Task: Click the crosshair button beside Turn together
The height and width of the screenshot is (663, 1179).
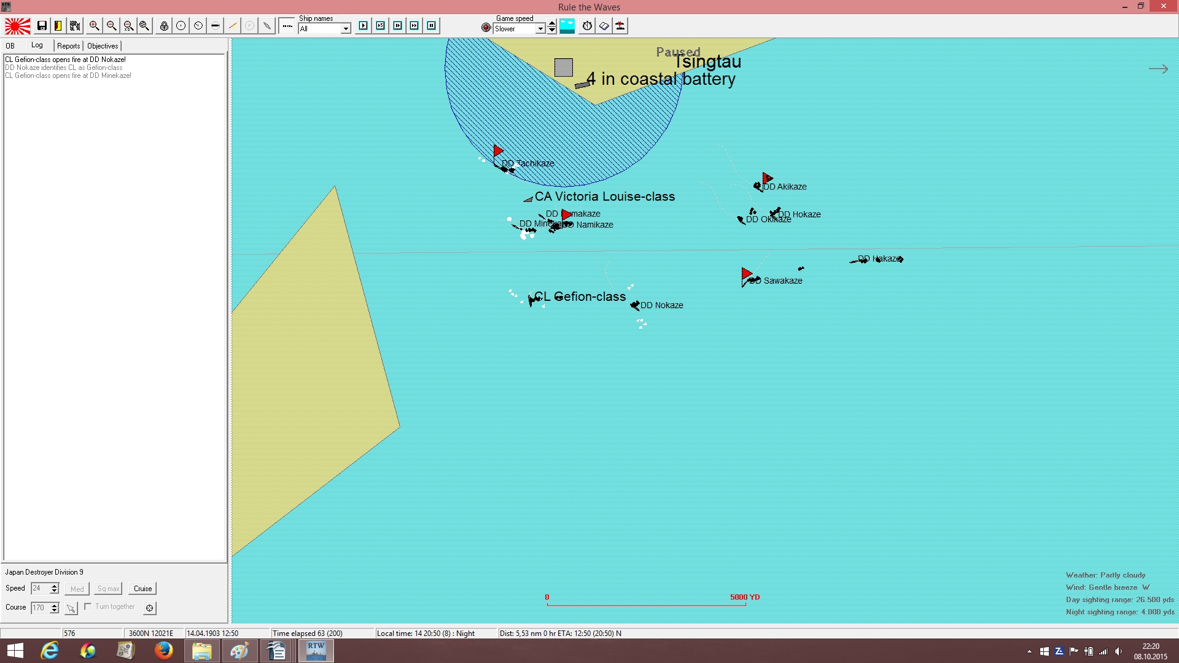Action: (149, 608)
